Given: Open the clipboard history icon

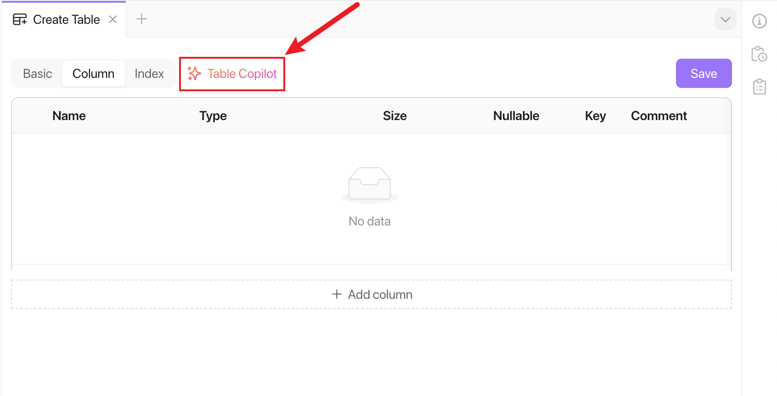Looking at the screenshot, I should click(x=759, y=54).
